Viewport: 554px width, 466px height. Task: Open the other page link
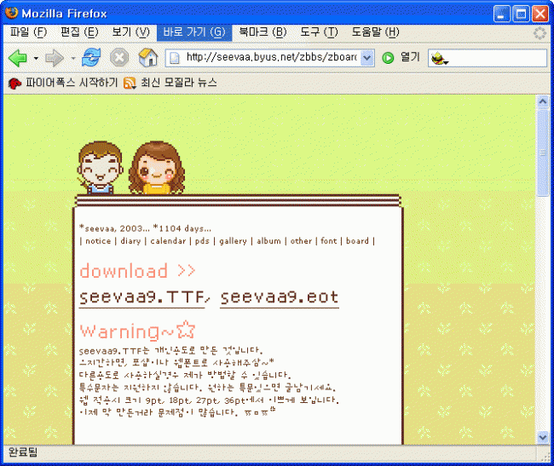coord(301,241)
